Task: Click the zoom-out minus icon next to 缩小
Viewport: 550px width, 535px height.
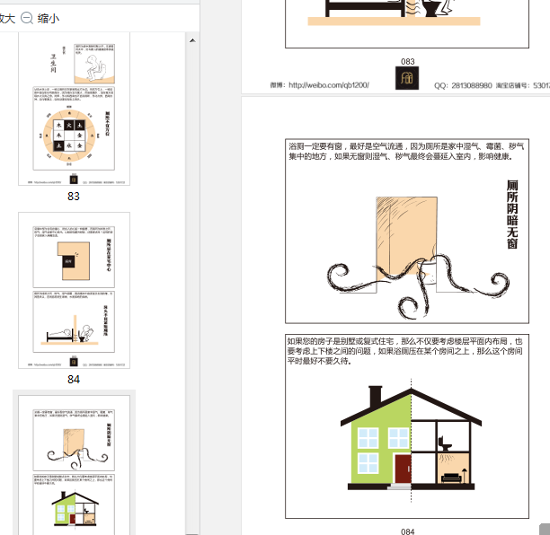Action: coord(27,18)
